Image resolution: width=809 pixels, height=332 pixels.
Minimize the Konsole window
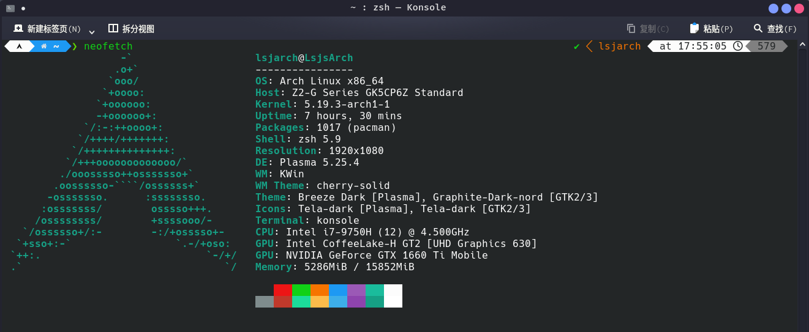tap(773, 8)
